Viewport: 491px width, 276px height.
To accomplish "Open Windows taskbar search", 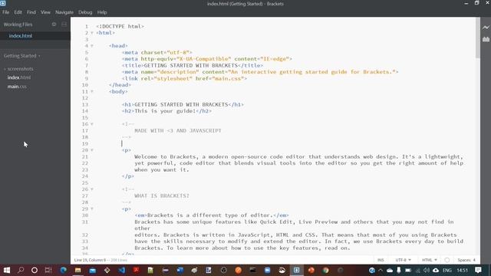I will (x=21, y=270).
